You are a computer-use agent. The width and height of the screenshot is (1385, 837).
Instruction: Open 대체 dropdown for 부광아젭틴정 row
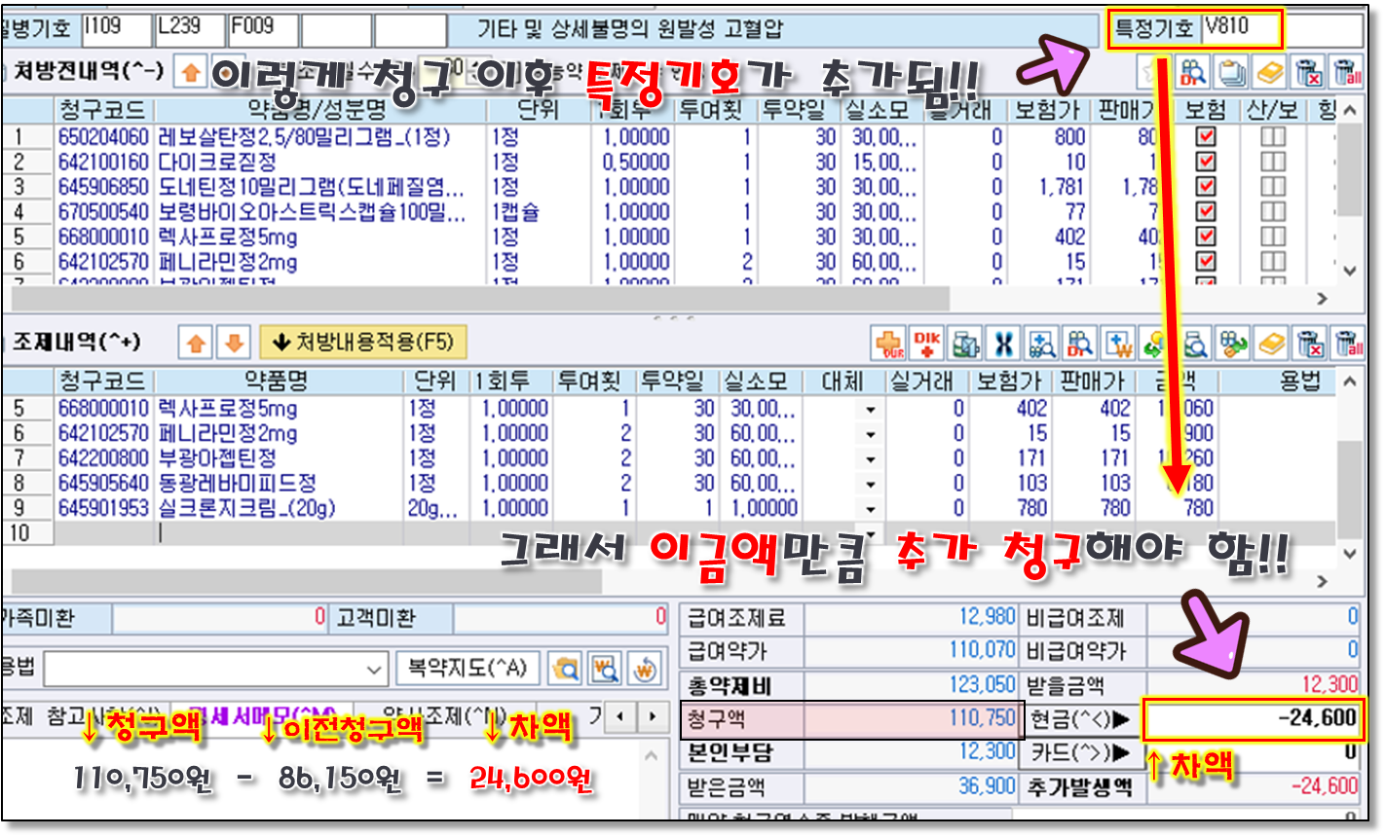pos(869,458)
